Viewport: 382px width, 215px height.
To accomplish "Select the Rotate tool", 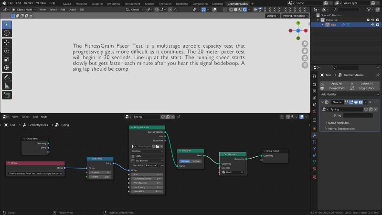I will tap(7, 51).
